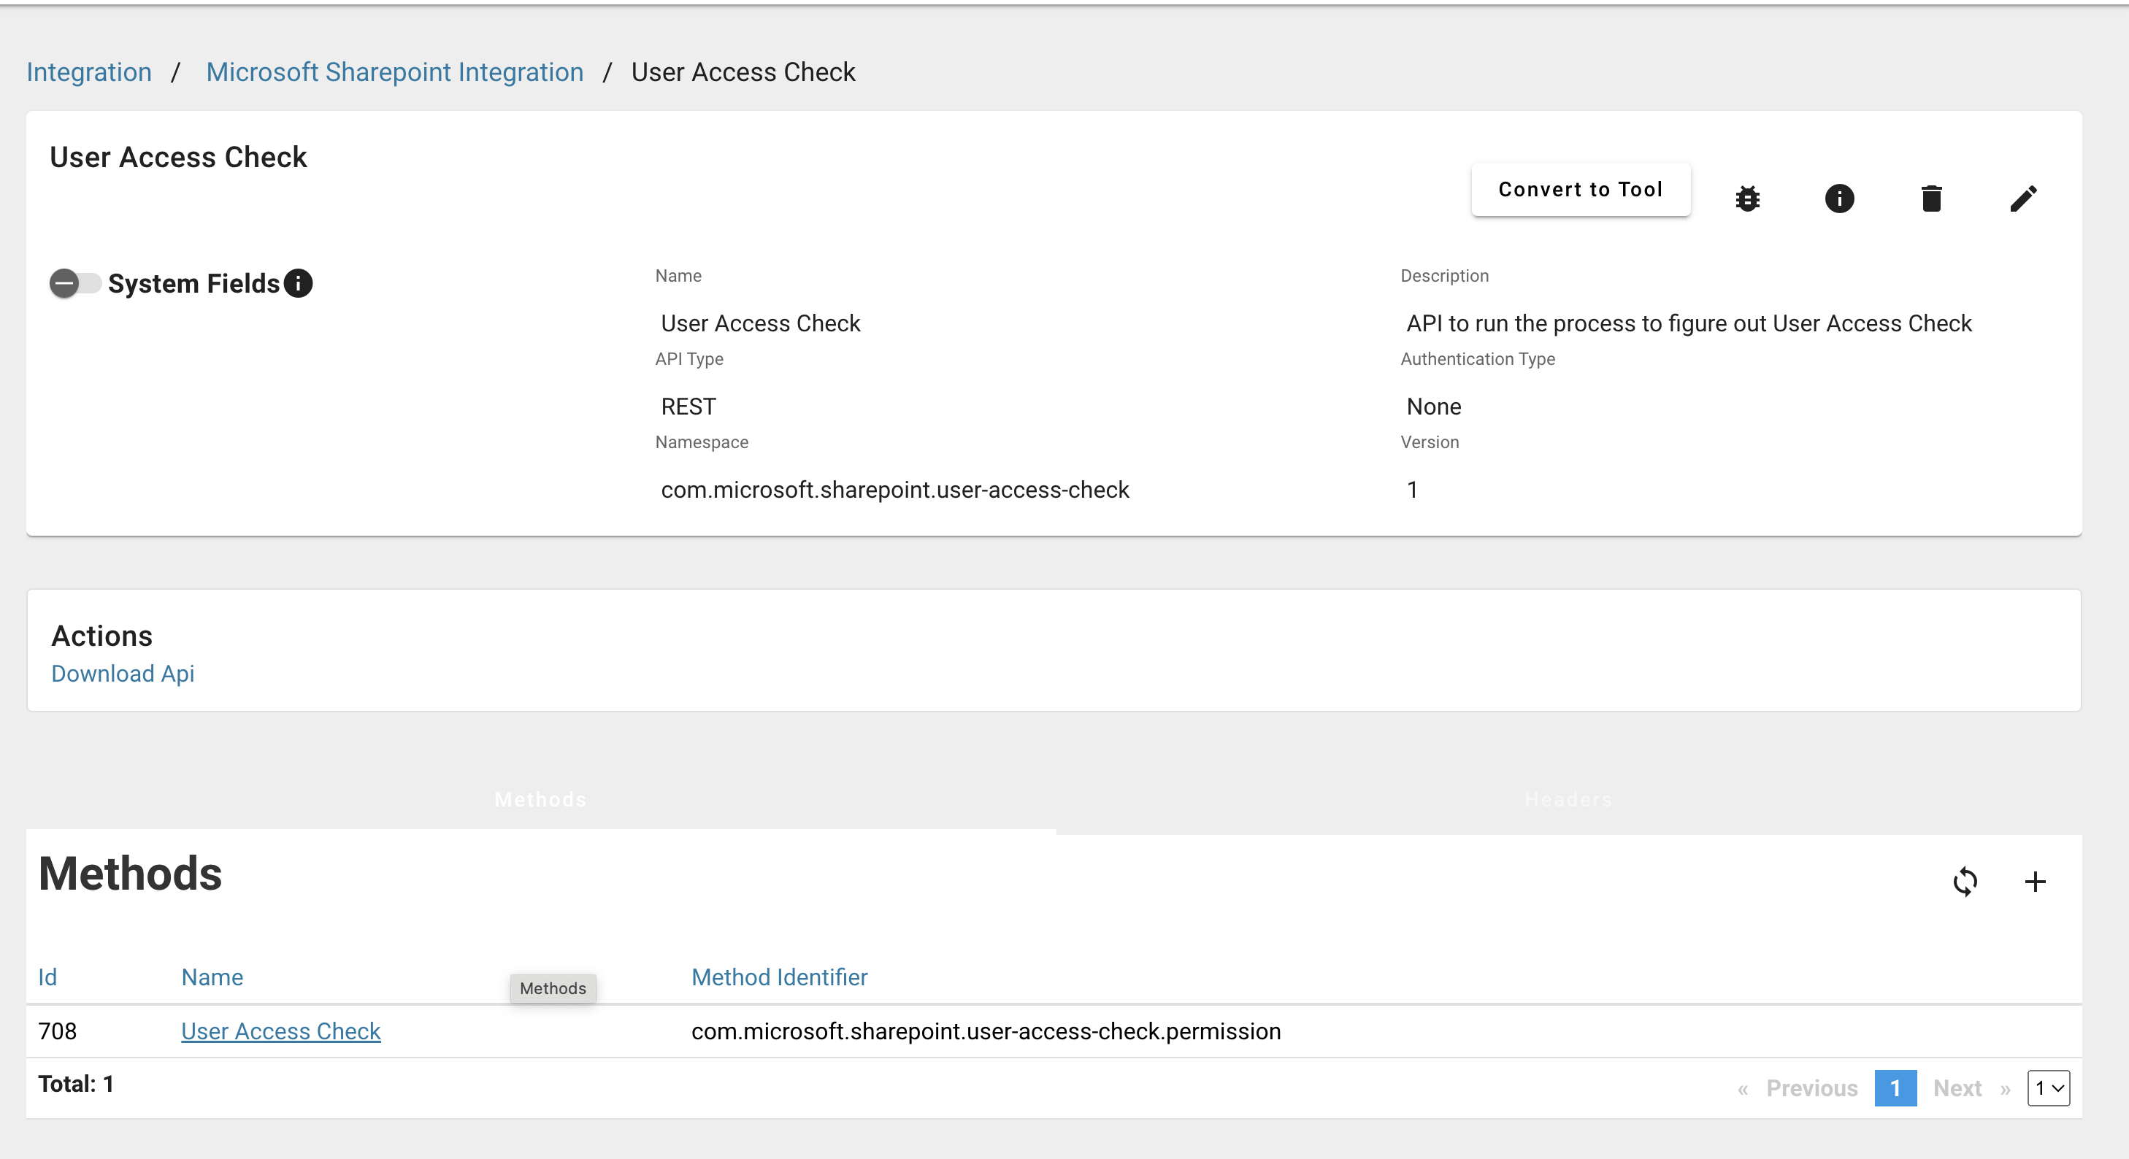The image size is (2129, 1159).
Task: Edit the API with the pencil icon
Action: 2023,199
